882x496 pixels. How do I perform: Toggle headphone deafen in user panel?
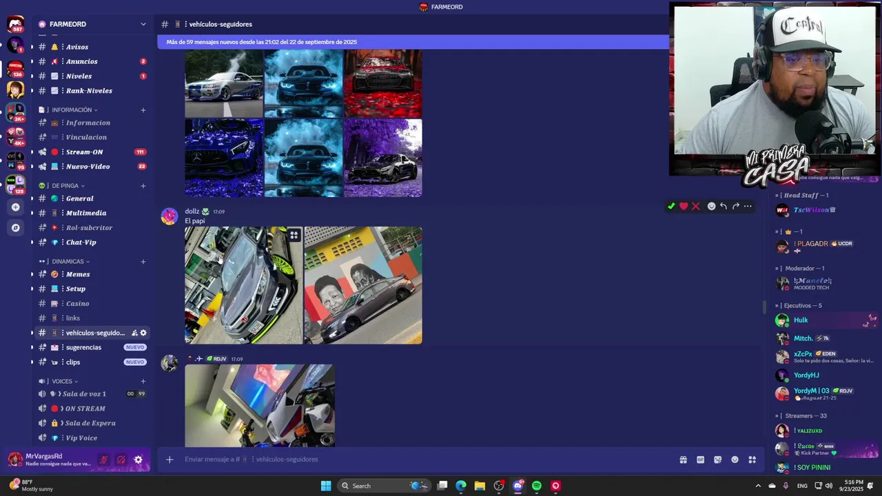(121, 459)
